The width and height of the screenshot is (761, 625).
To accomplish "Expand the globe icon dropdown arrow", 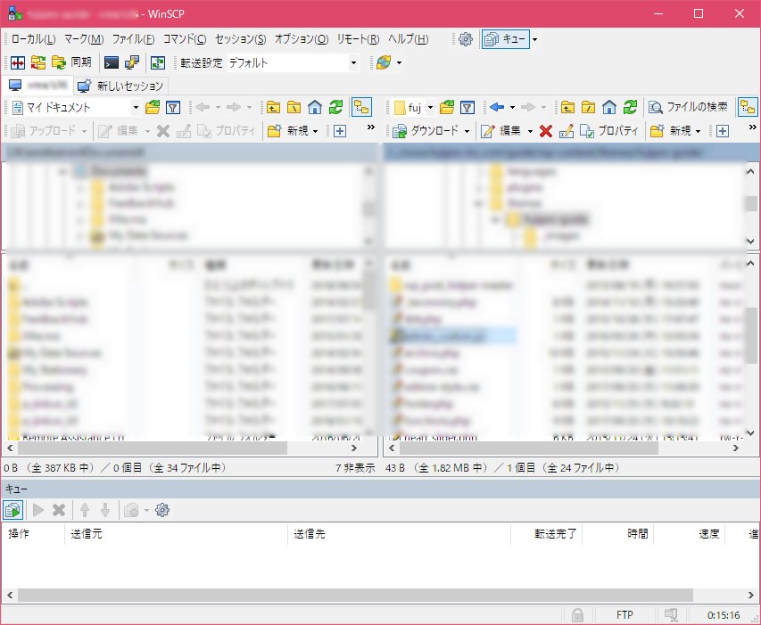I will [399, 62].
